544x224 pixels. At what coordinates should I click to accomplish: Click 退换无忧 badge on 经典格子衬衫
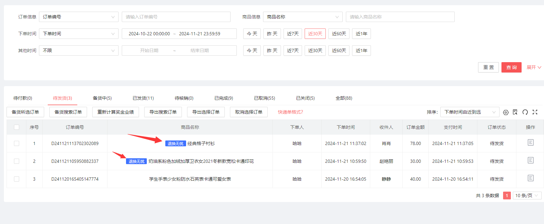(x=175, y=143)
